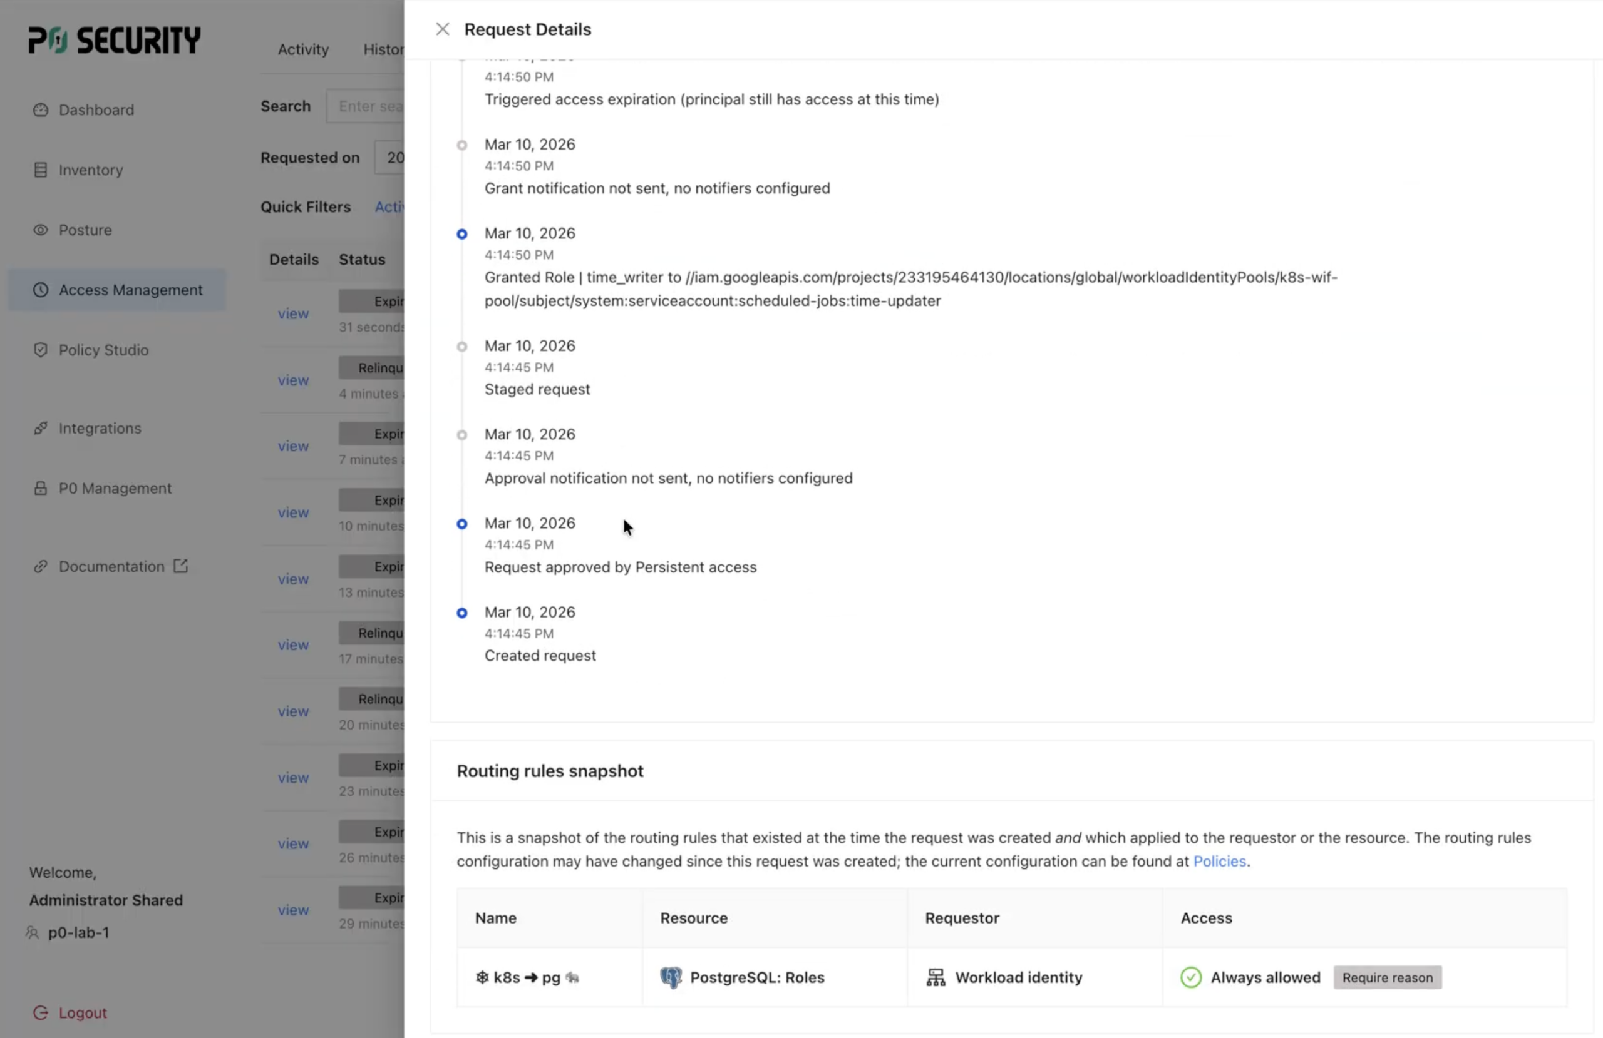Select the Granted Role timeline marker

[x=462, y=234]
